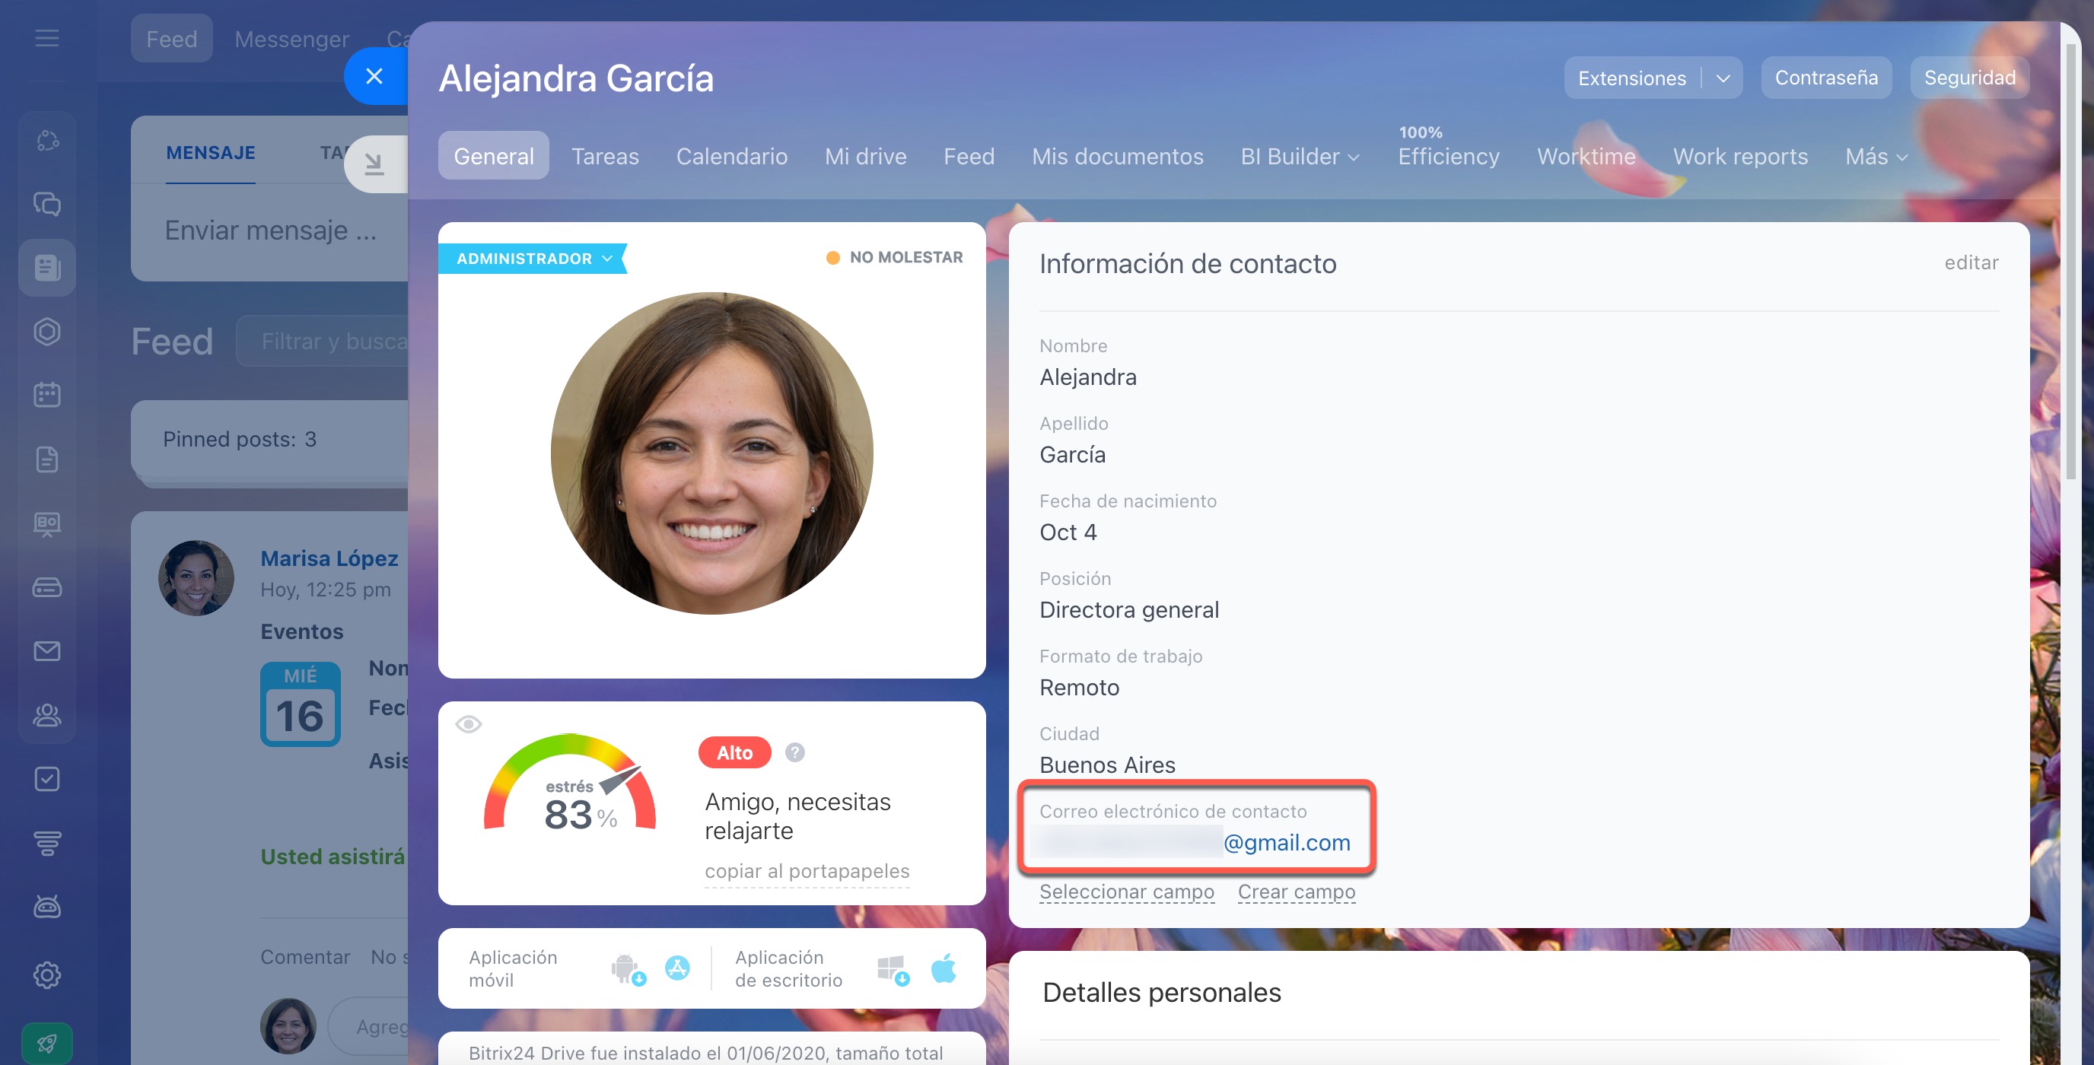2094x1065 pixels.
Task: Open the documents icon in sidebar
Action: click(x=47, y=459)
